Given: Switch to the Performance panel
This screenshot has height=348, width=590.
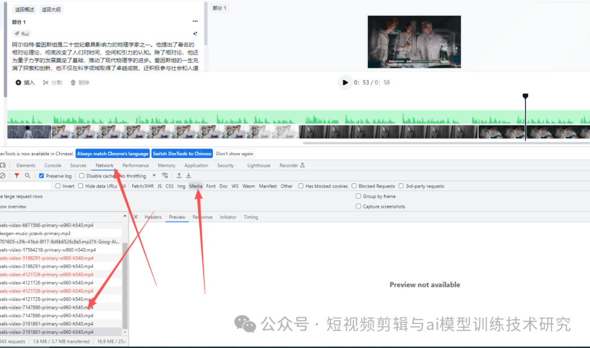Looking at the screenshot, I should pyautogui.click(x=135, y=165).
